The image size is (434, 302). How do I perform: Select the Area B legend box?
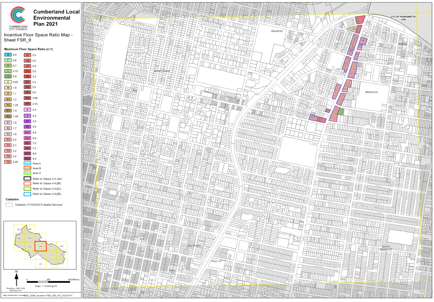27,168
